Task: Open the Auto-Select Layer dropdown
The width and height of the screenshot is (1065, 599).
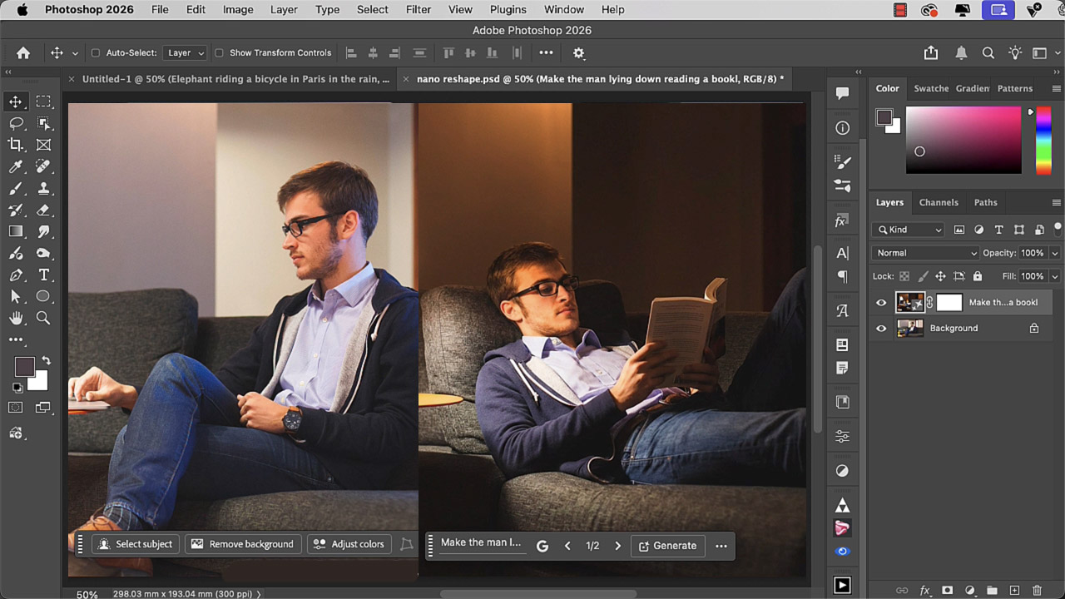Action: click(184, 53)
